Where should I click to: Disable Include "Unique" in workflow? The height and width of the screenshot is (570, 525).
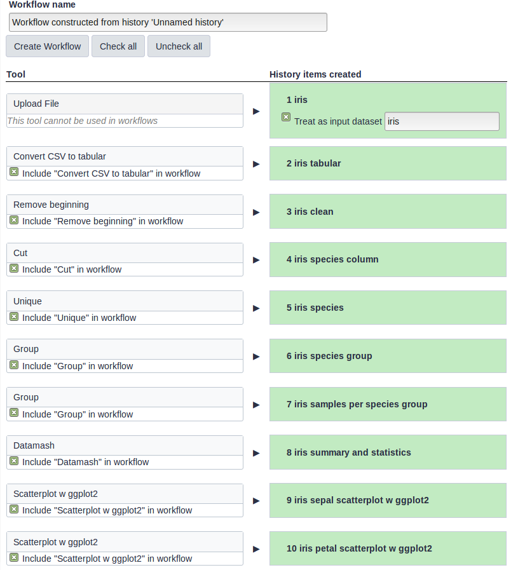(14, 316)
